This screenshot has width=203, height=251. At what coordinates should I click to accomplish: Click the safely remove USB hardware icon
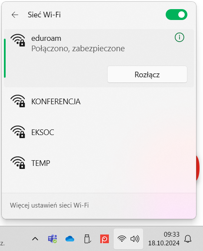[87, 239]
